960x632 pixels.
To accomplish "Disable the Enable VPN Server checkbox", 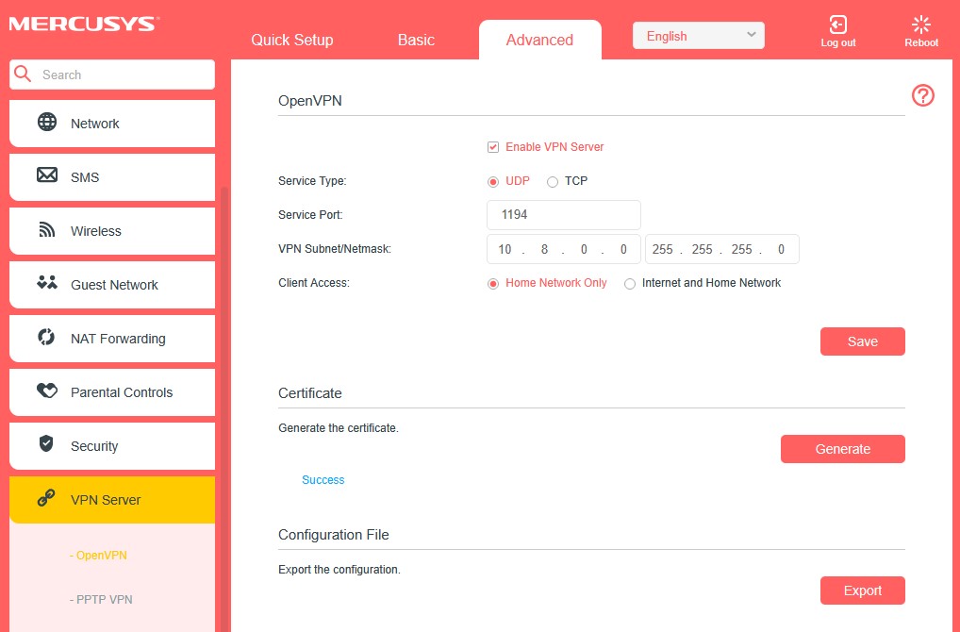I will (x=492, y=146).
